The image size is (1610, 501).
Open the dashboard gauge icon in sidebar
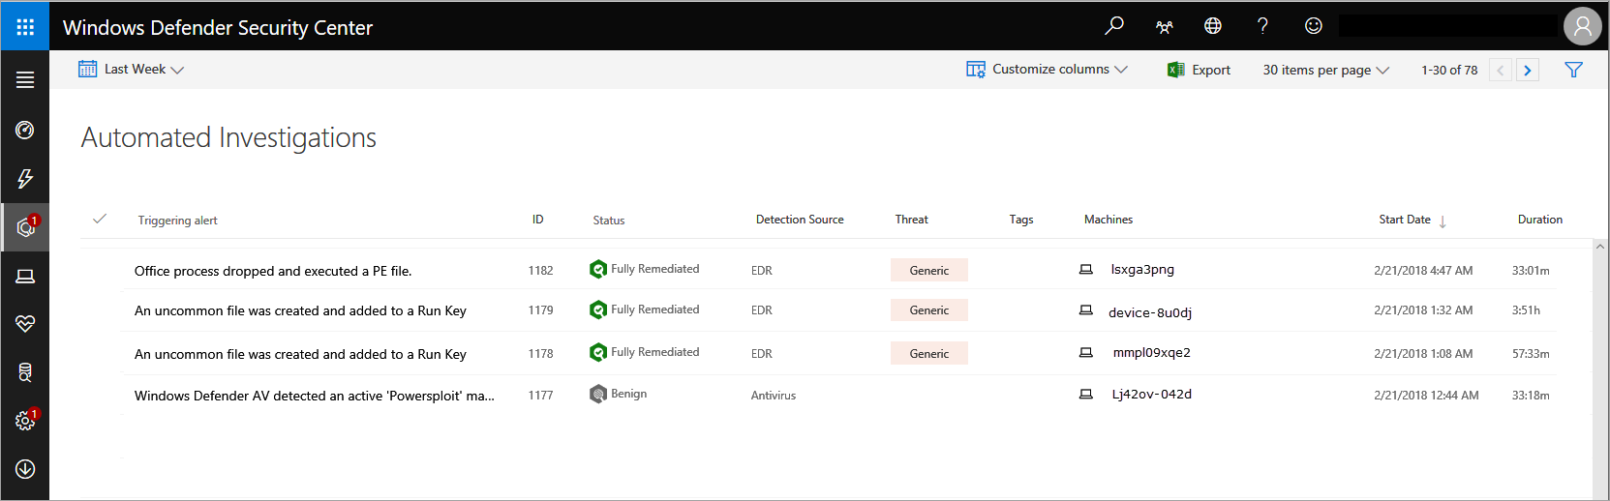click(x=25, y=131)
